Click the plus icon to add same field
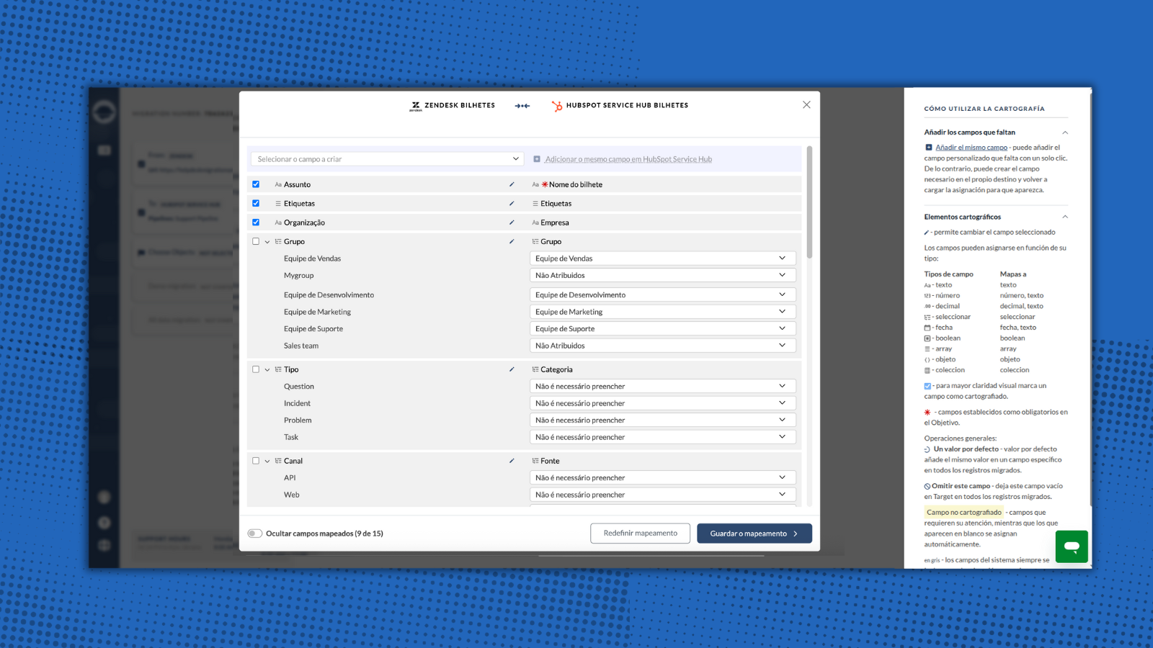The width and height of the screenshot is (1153, 648). pyautogui.click(x=537, y=159)
